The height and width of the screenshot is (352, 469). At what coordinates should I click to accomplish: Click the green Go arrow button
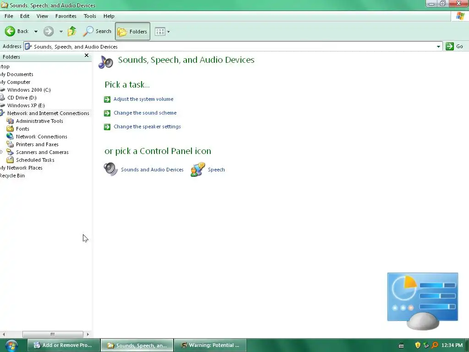tap(450, 46)
